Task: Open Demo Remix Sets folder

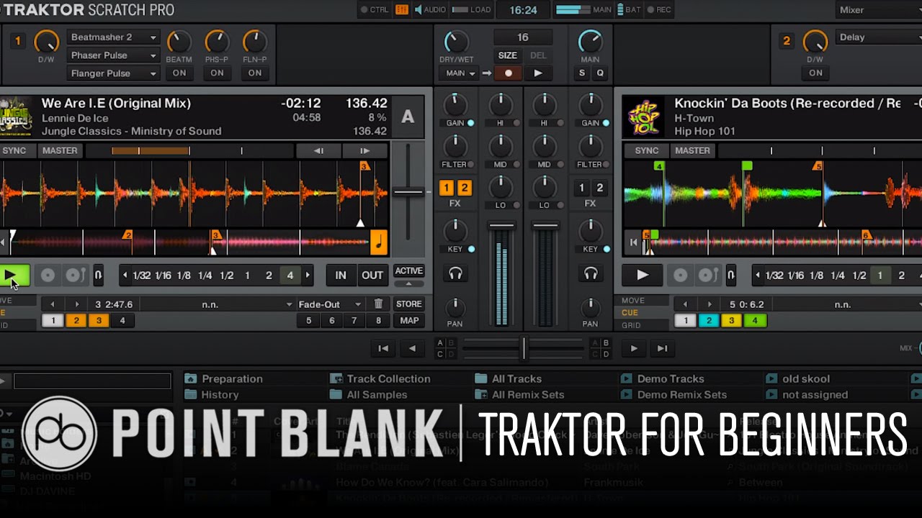Action: tap(674, 395)
